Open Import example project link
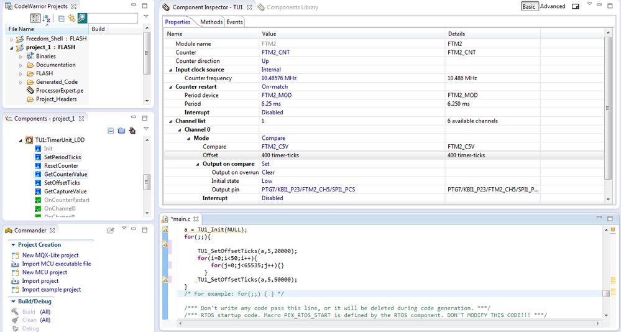621x332 pixels. click(52, 290)
